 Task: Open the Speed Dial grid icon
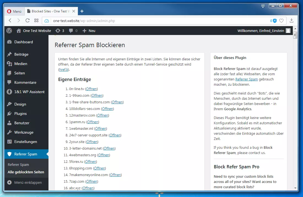point(36,20)
